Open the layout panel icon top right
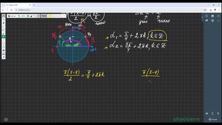Viewport: 222px width, 125px height. [x=219, y=16]
